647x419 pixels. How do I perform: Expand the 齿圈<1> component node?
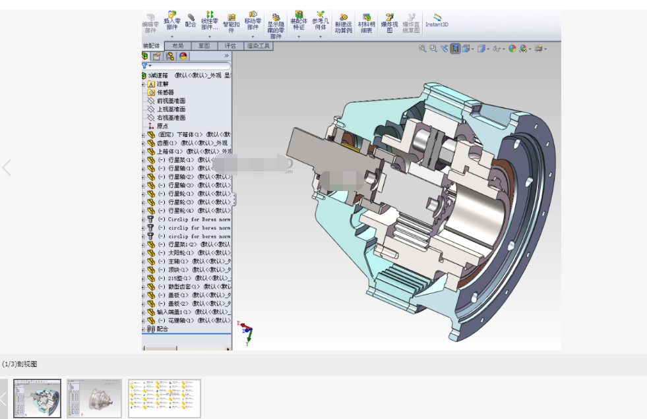(143, 143)
